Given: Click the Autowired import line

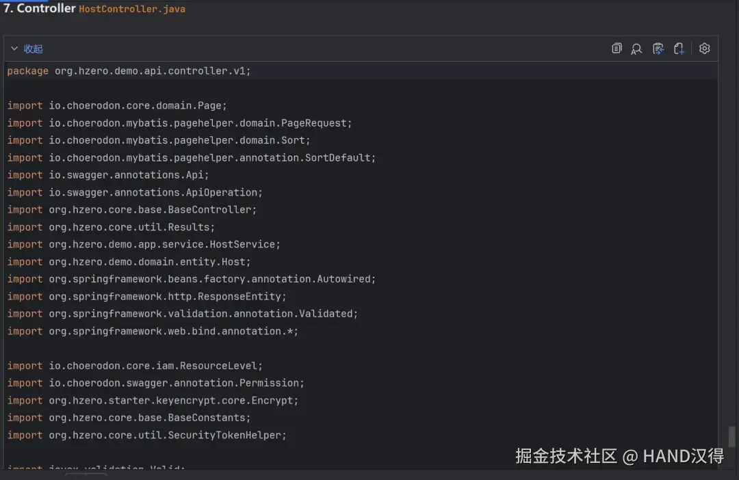Looking at the screenshot, I should point(192,279).
